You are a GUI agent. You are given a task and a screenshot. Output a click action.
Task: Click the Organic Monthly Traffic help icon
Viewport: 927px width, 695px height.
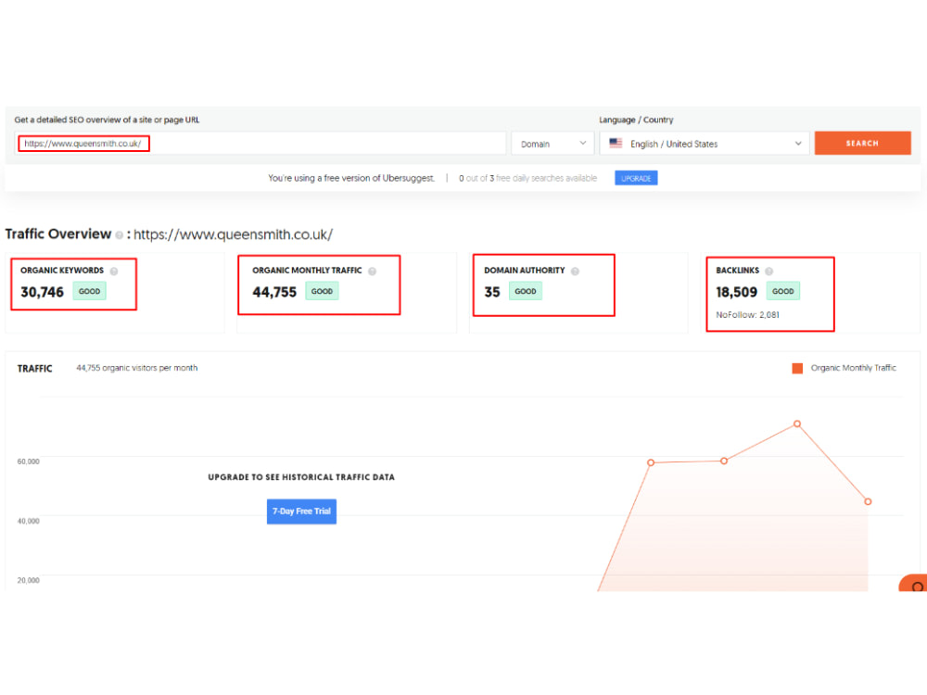click(372, 272)
